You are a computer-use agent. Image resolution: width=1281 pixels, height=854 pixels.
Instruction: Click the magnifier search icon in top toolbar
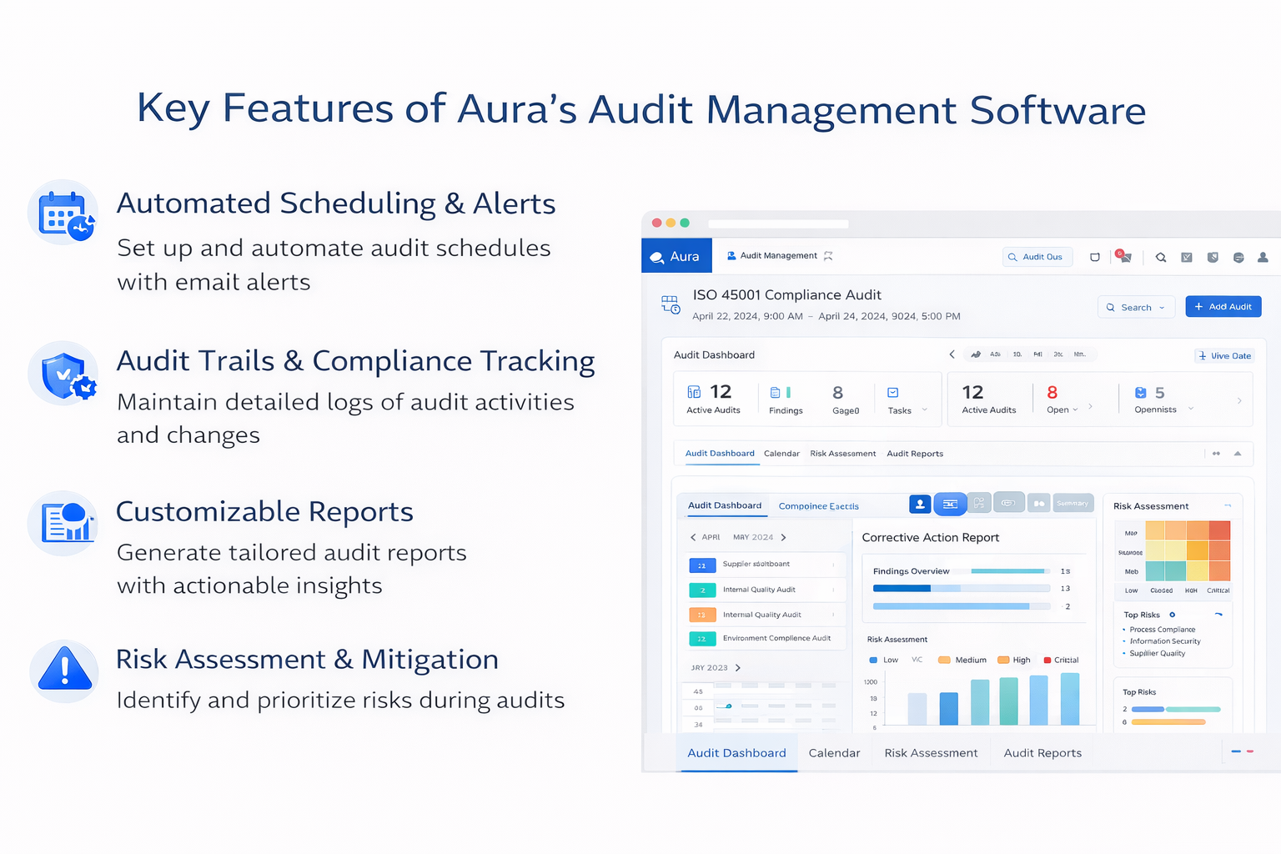1161,257
